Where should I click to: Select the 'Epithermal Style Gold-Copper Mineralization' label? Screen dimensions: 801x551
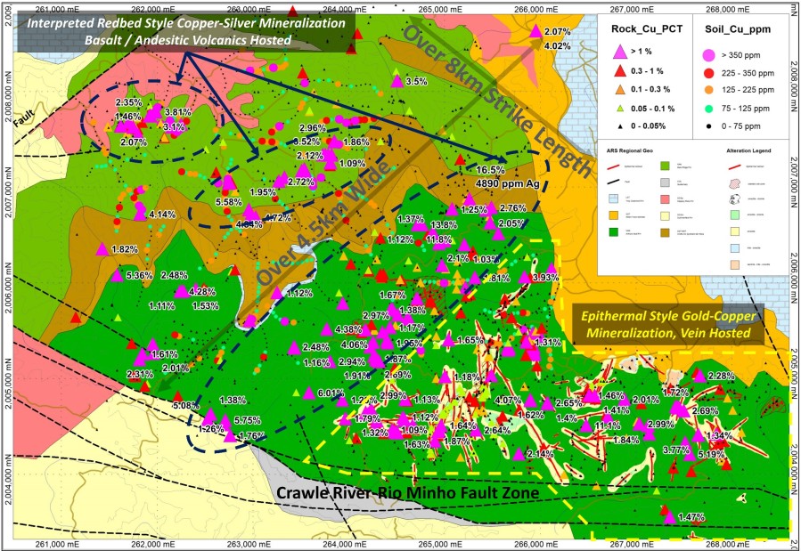click(x=668, y=325)
